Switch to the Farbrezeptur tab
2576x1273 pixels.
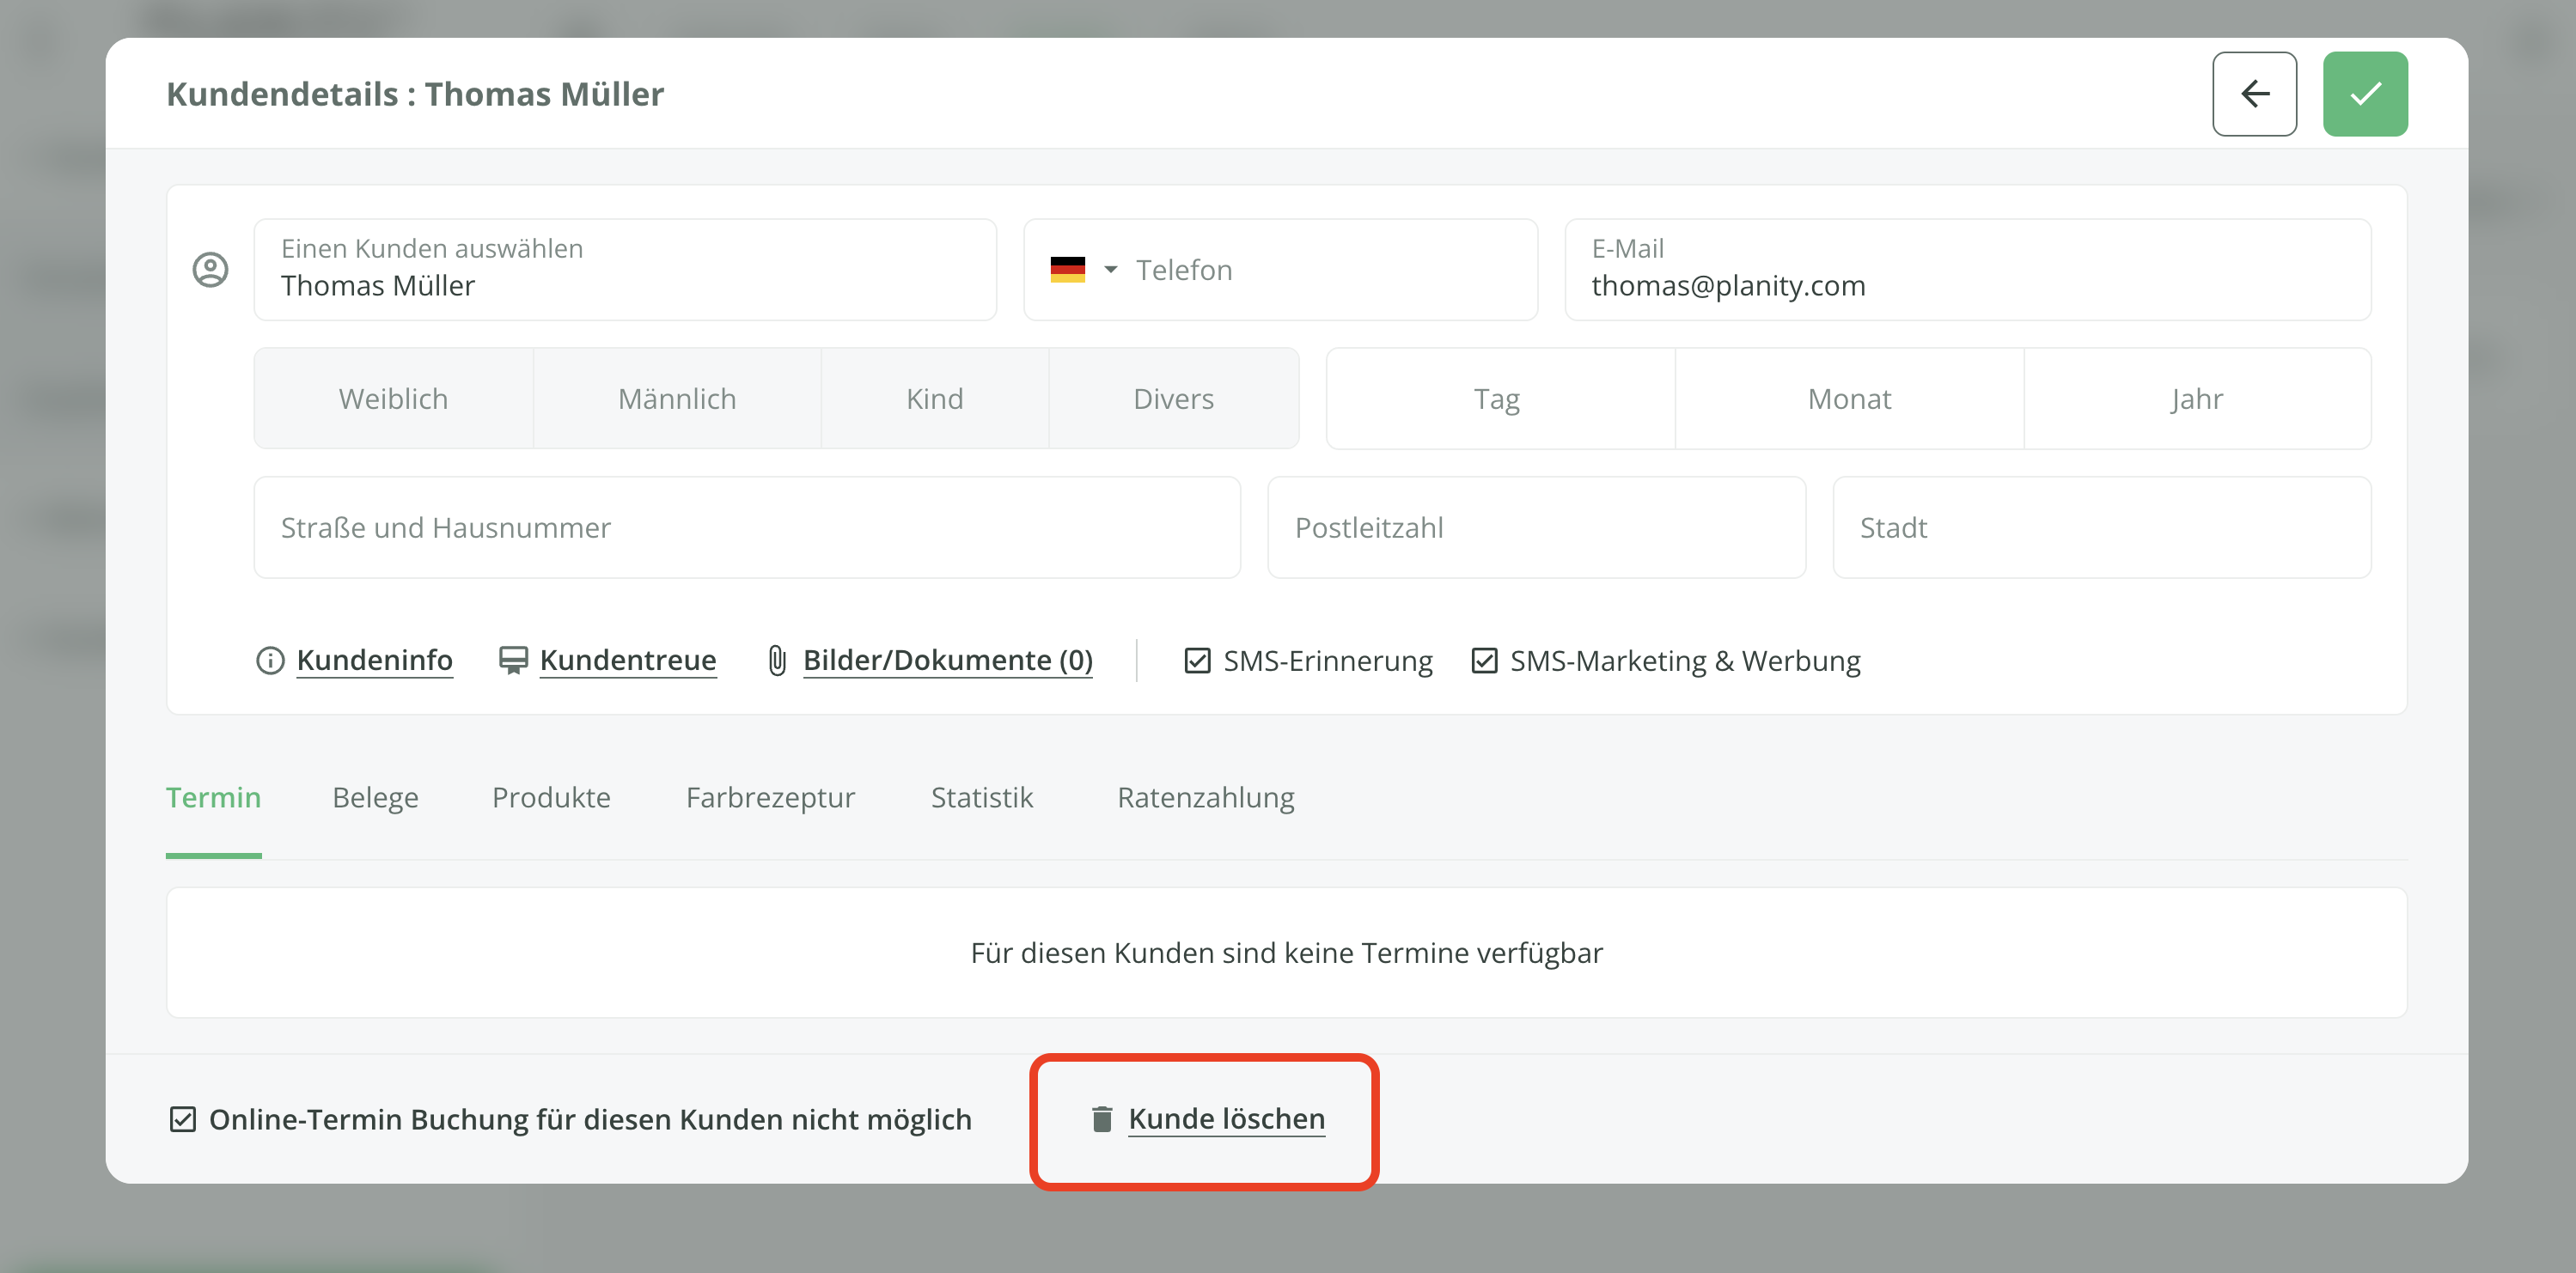770,798
